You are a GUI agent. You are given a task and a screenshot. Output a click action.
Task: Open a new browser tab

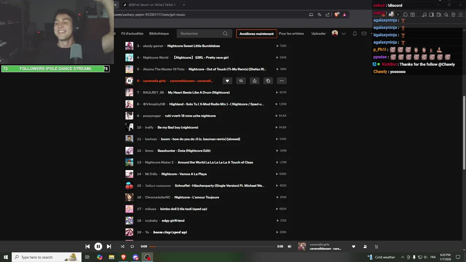[184, 5]
